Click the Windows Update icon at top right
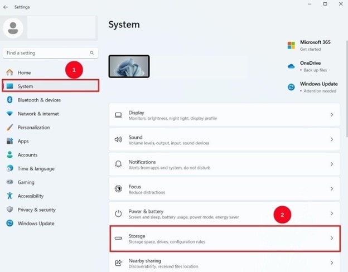The height and width of the screenshot is (272, 348). [x=291, y=87]
